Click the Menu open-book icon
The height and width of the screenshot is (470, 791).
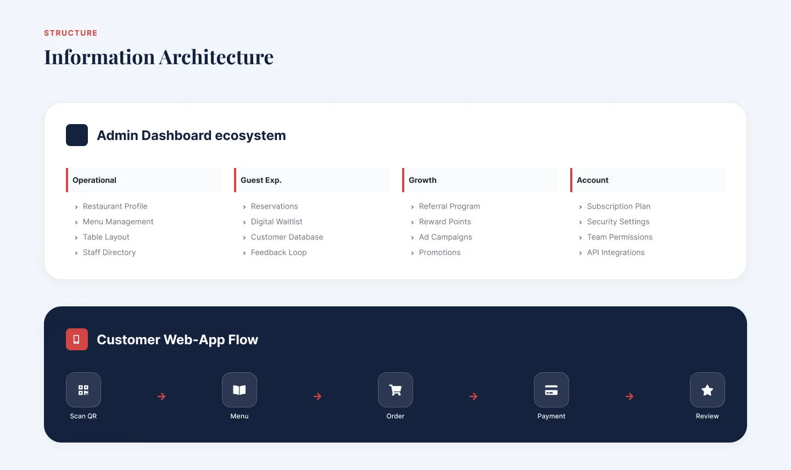click(239, 390)
